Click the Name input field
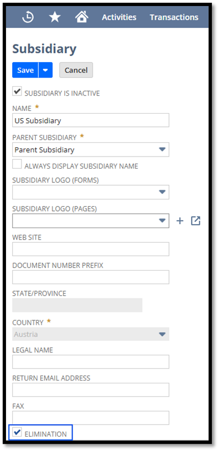This screenshot has width=219, height=451. pyautogui.click(x=91, y=120)
